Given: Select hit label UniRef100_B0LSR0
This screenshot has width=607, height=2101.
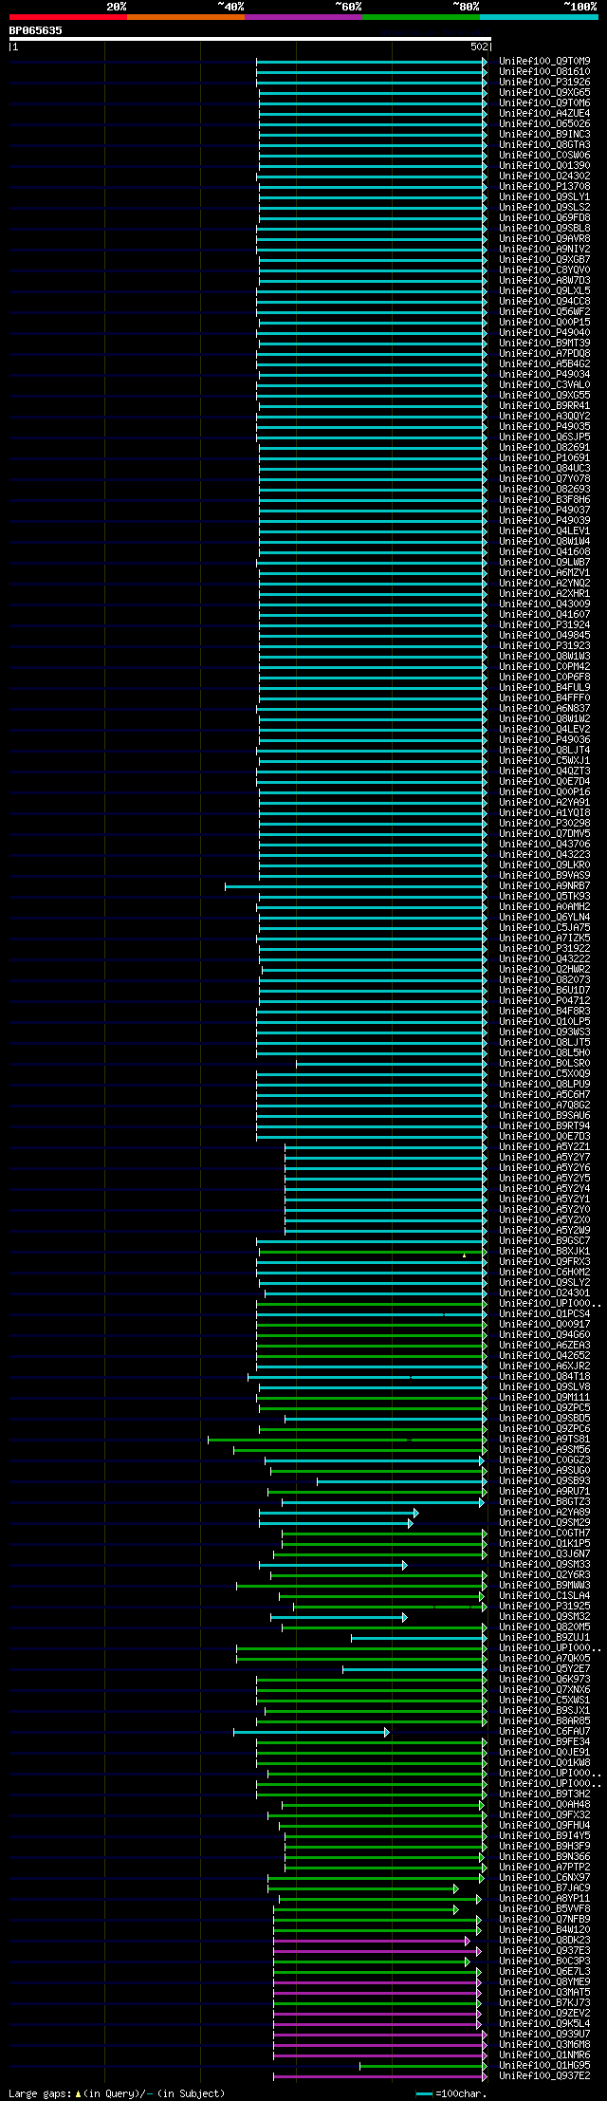Looking at the screenshot, I should (x=544, y=1064).
